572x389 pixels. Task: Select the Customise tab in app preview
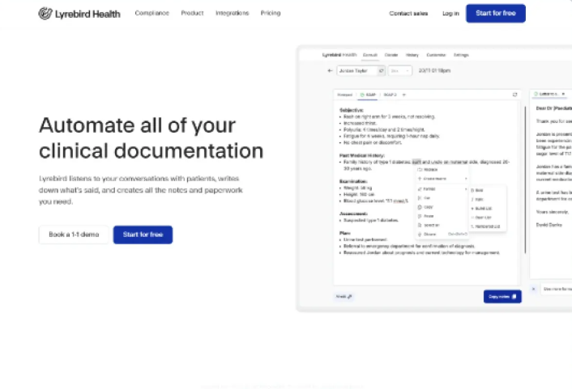[436, 55]
